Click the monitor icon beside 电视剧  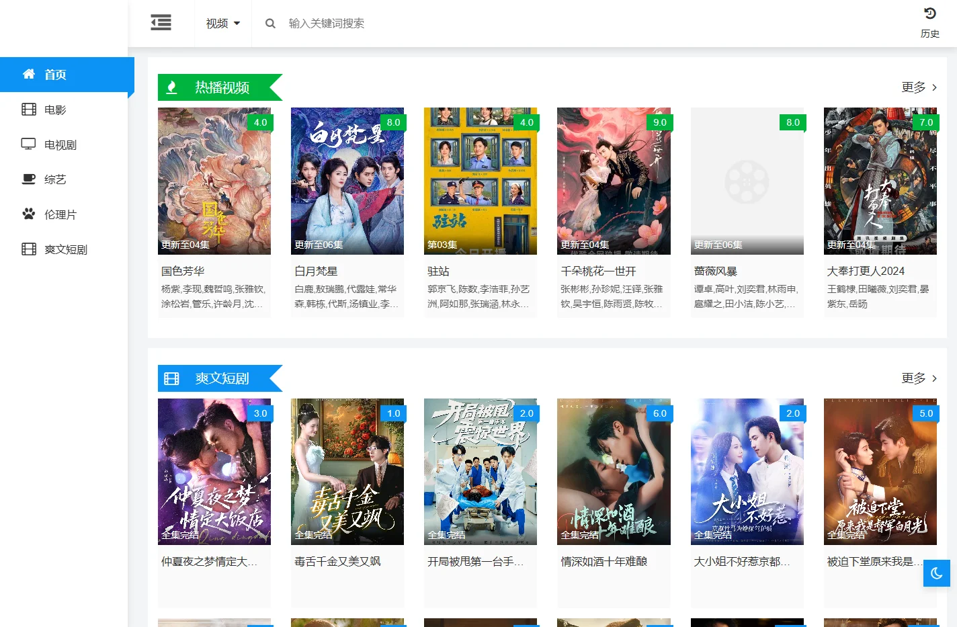click(28, 144)
